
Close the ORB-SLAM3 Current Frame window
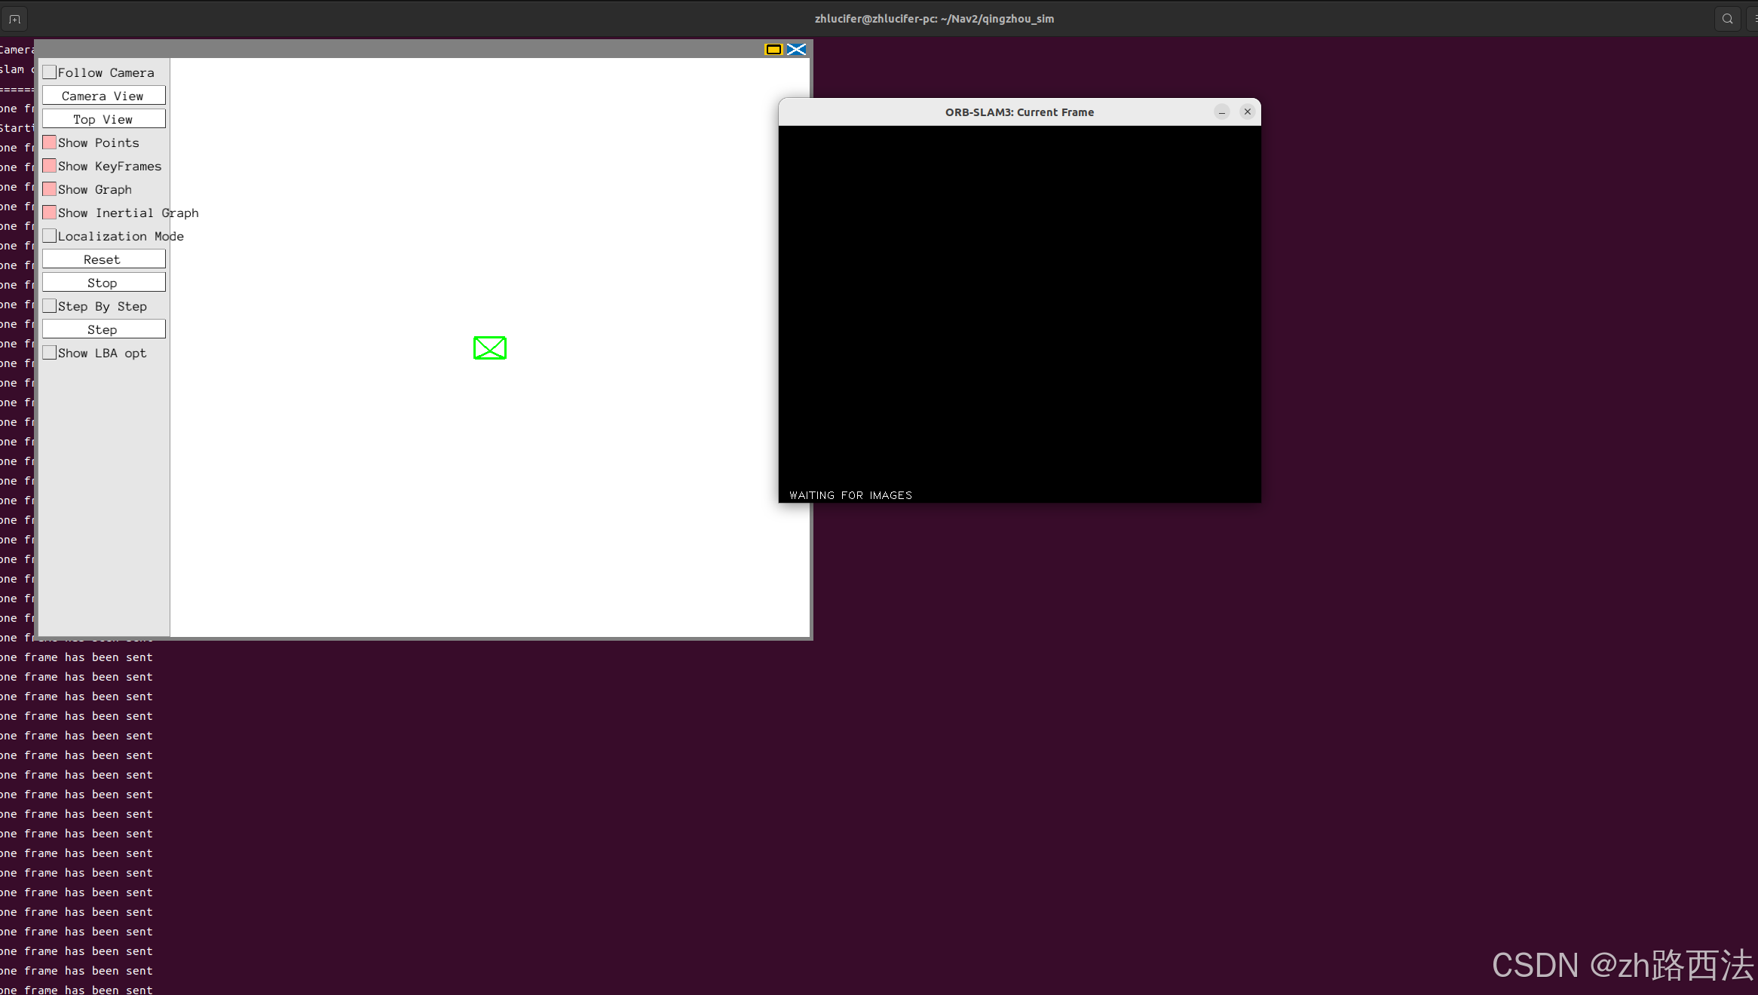(x=1248, y=112)
